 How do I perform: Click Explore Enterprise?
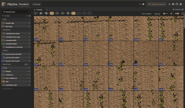coord(157,4)
